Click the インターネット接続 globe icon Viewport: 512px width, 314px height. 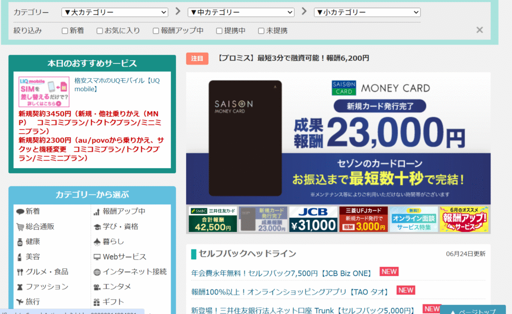pos(97,272)
